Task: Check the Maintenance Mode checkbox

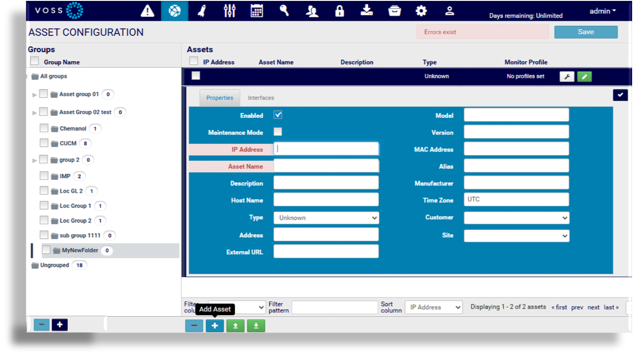Action: click(x=278, y=132)
